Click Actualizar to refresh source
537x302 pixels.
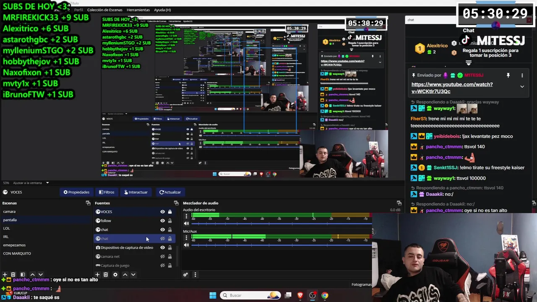pyautogui.click(x=170, y=192)
